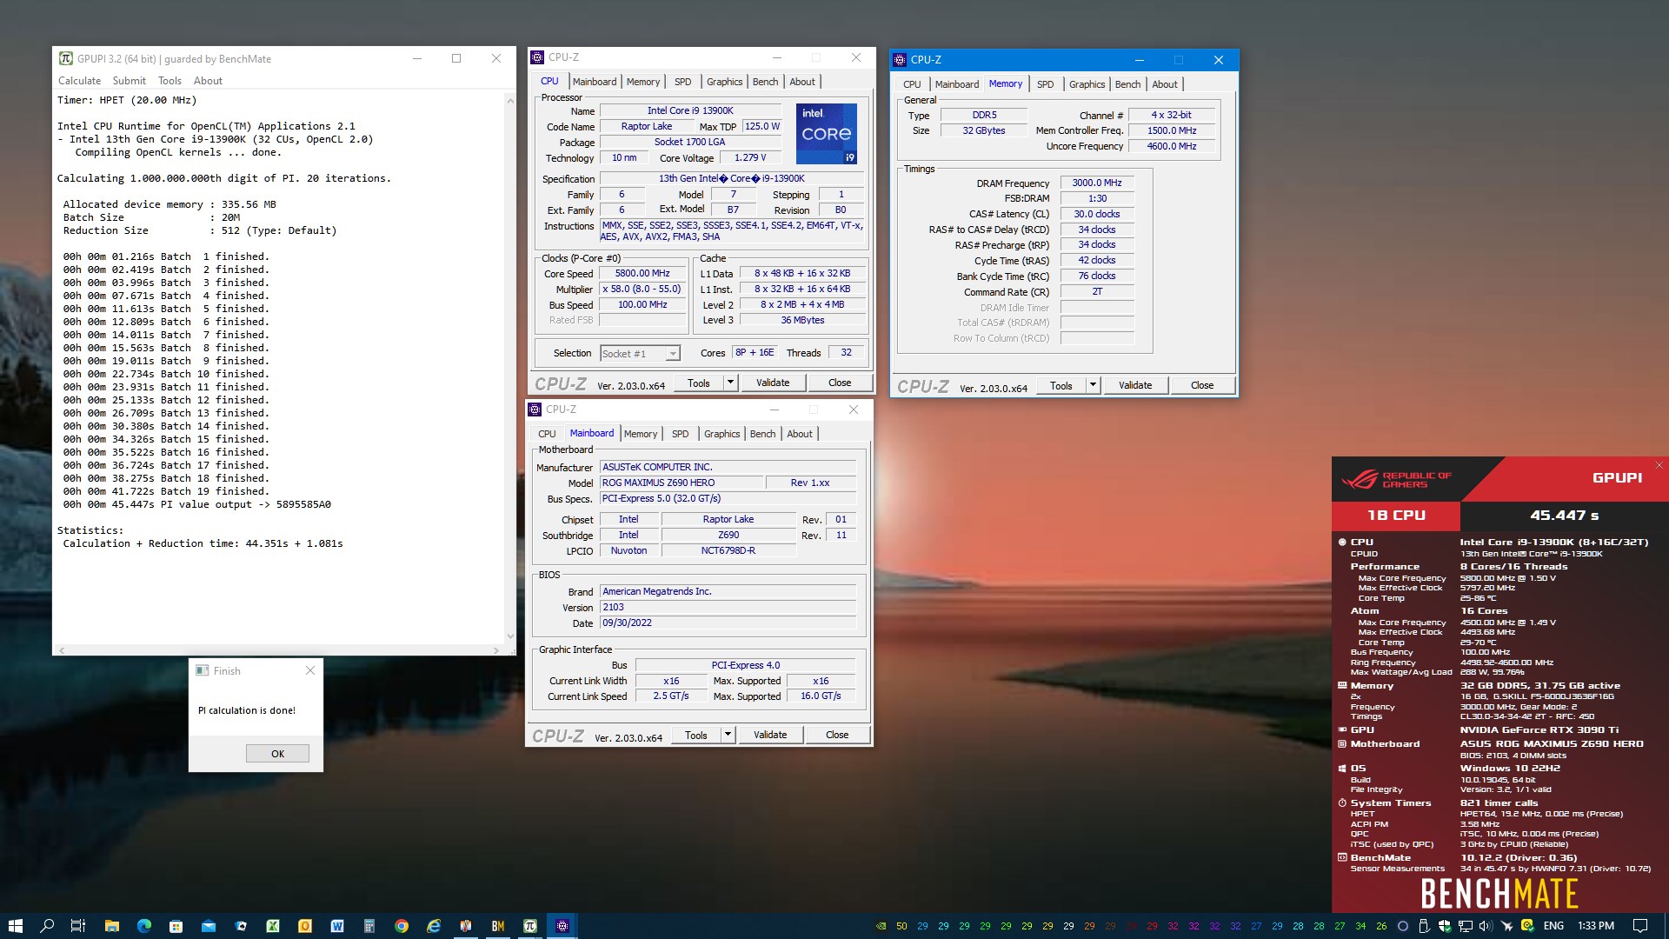Open volume control in system tray
The height and width of the screenshot is (939, 1669).
tap(1486, 926)
